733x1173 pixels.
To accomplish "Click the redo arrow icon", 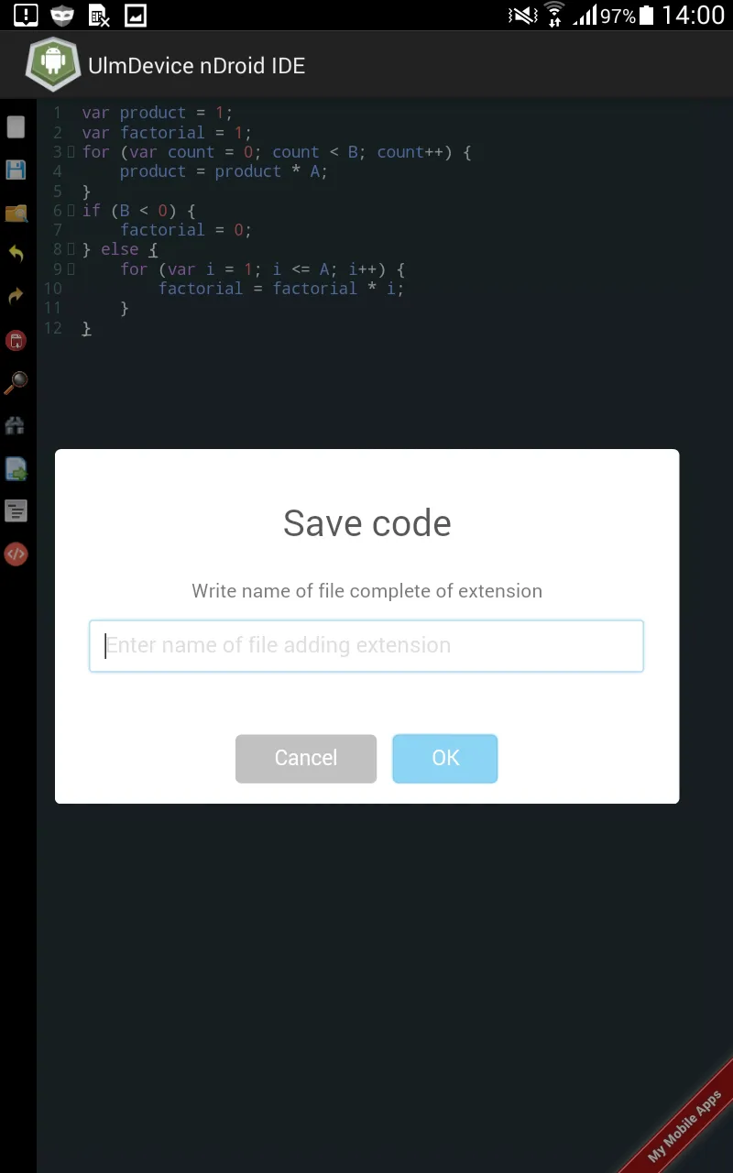I will (x=16, y=297).
